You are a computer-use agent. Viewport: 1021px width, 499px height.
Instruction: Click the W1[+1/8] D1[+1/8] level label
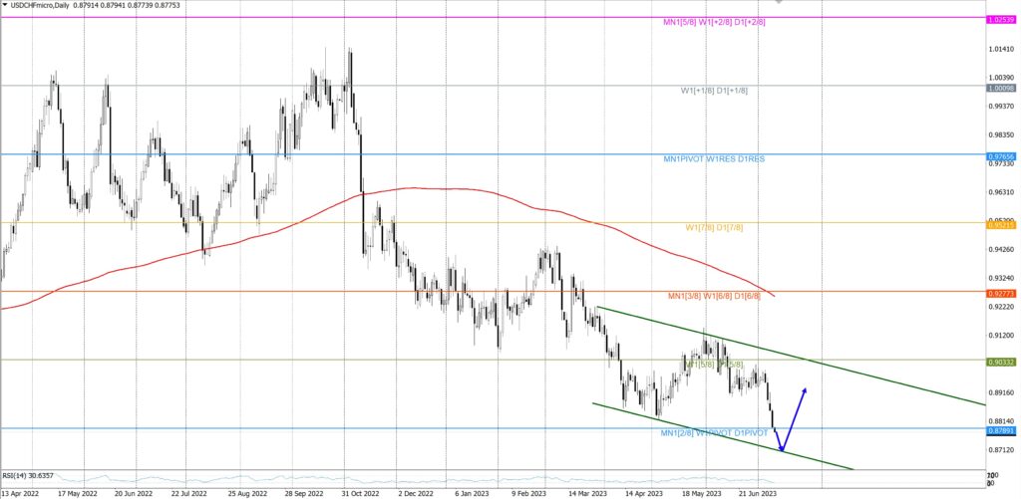click(x=714, y=91)
